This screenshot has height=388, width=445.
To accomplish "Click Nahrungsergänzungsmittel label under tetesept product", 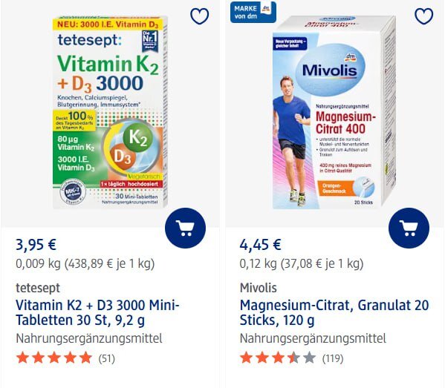I will (x=89, y=338).
